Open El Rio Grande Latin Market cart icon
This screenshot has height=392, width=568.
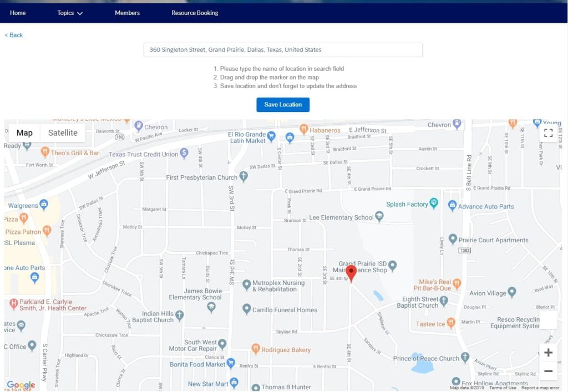(x=271, y=136)
